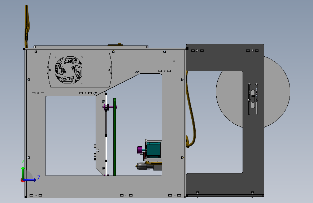
Task: Select the purple coupling on vertical rod
Action: click(x=106, y=107)
